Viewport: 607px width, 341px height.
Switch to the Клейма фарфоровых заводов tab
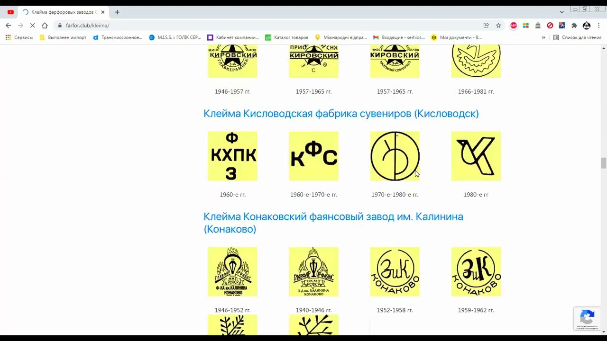(63, 12)
